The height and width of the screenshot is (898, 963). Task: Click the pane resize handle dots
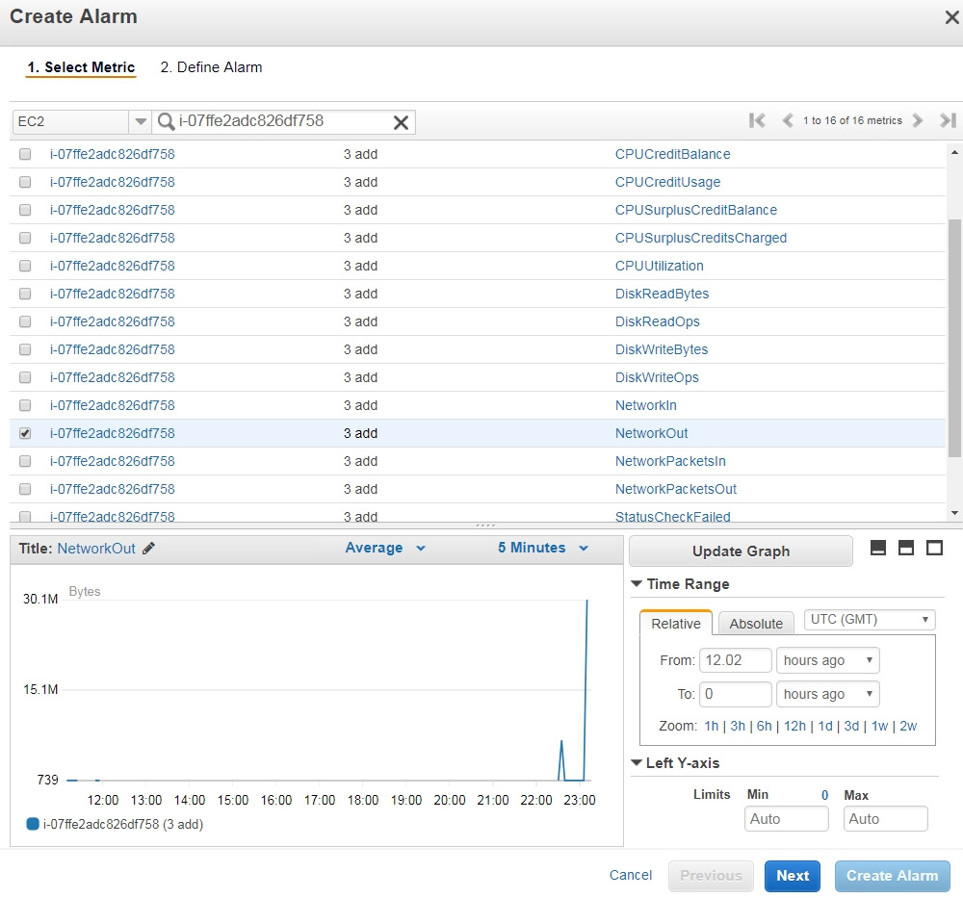(x=485, y=526)
